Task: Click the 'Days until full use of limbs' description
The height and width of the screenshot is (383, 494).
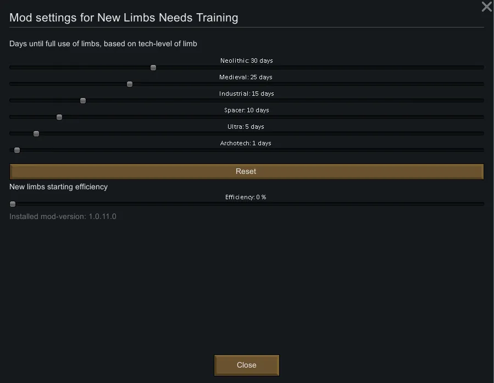Action: (103, 43)
